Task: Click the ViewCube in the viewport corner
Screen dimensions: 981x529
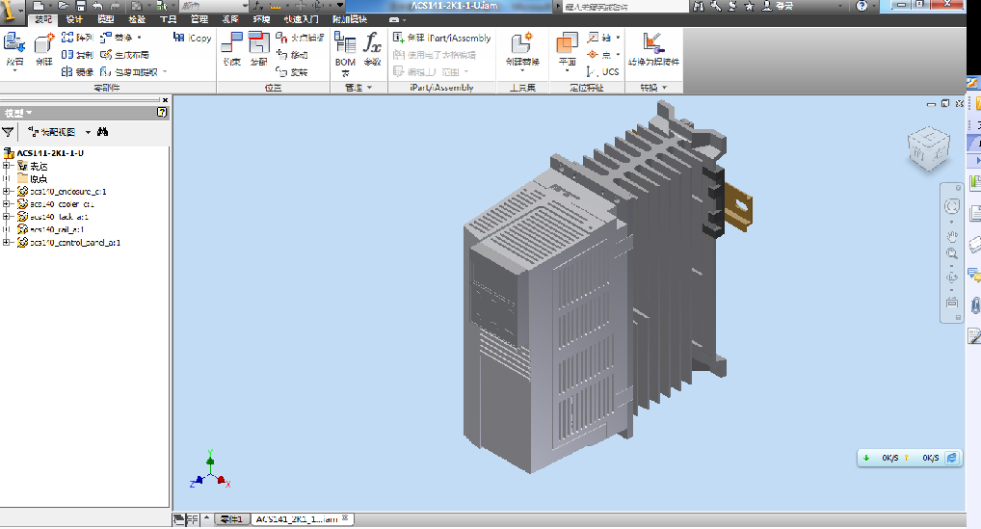Action: point(928,148)
